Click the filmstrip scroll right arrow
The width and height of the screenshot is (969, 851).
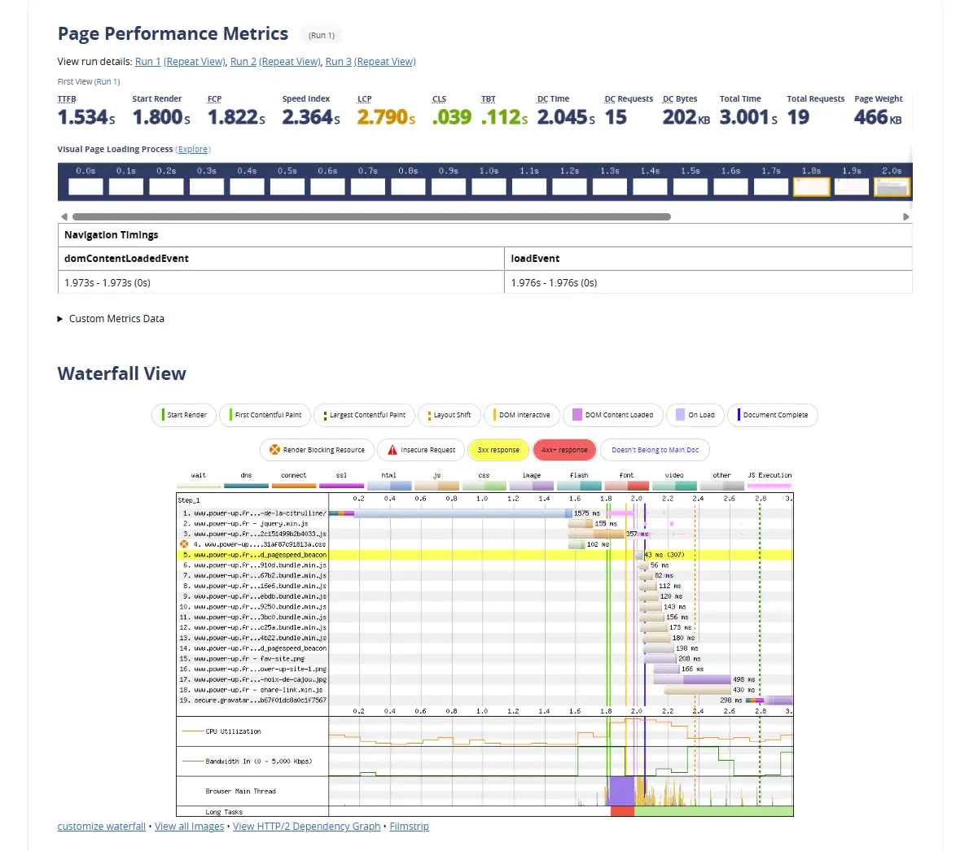tap(905, 217)
